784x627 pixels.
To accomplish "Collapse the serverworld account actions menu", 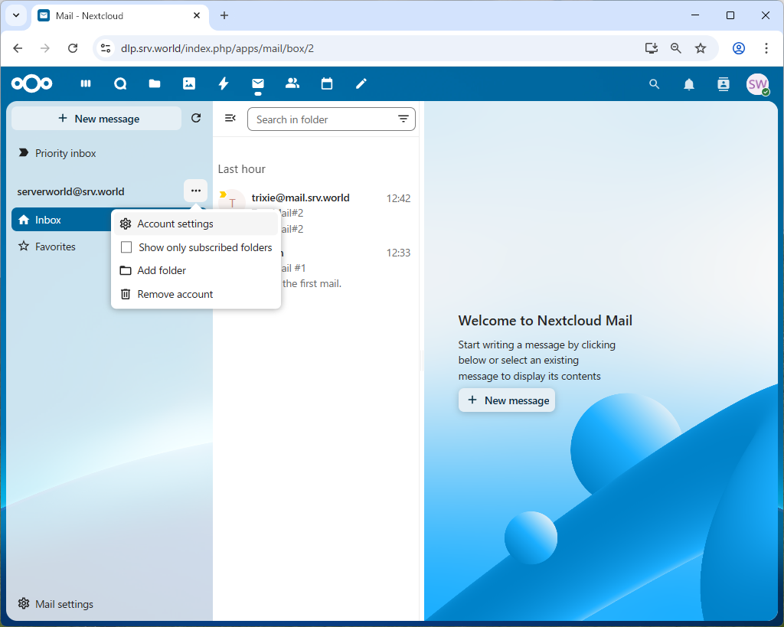I will pos(196,191).
